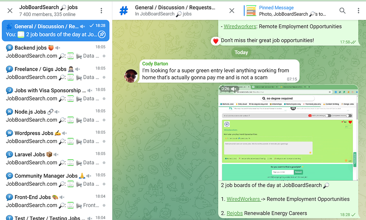Click the heart reaction on message

point(216,41)
